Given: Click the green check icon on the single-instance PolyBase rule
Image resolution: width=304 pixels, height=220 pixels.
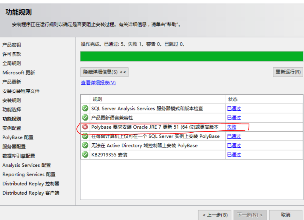Looking at the screenshot, I should (x=85, y=136).
